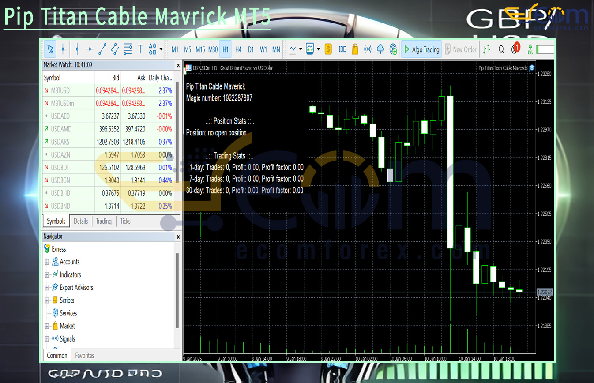The width and height of the screenshot is (594, 383).
Task: Open the Market shopping bag icon
Action: tap(355, 49)
